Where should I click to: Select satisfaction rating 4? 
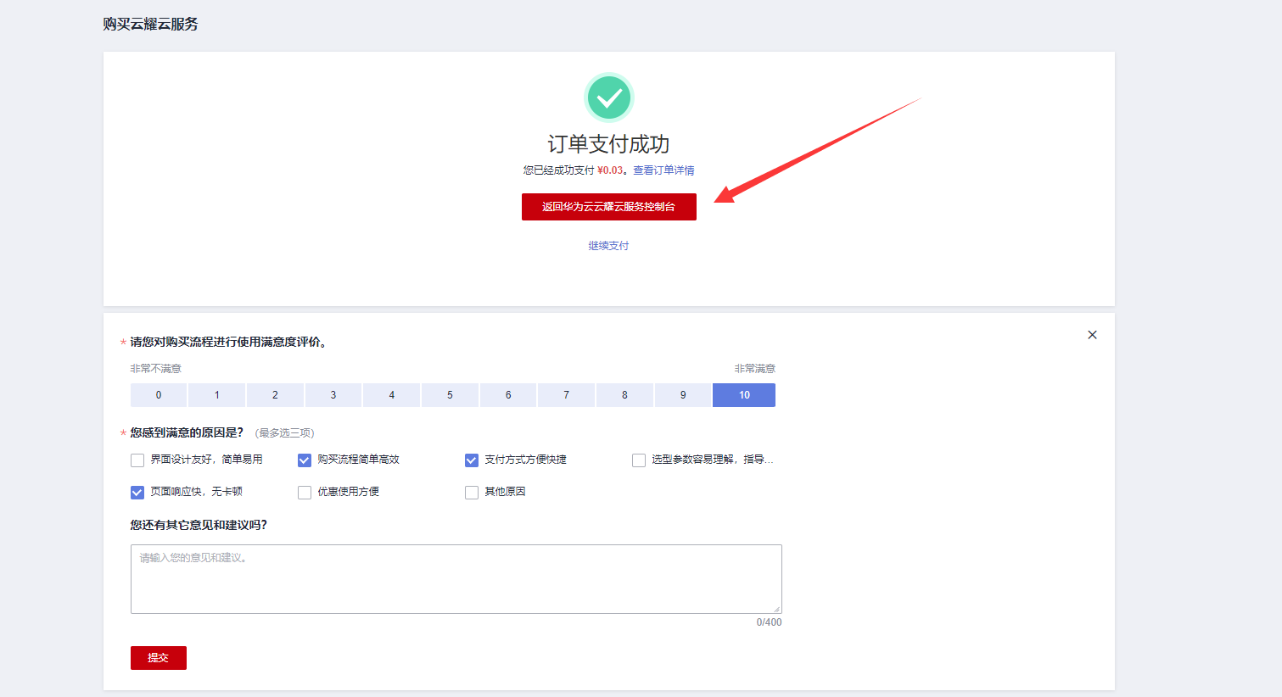click(391, 395)
